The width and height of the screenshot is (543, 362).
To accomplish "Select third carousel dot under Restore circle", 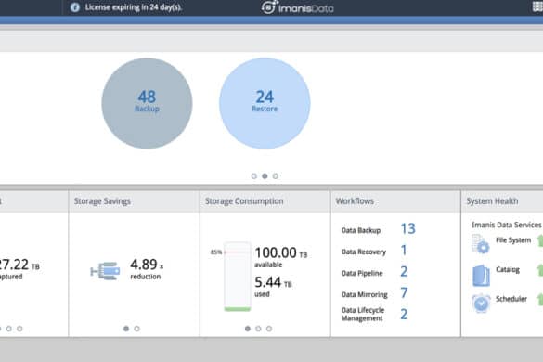I will [x=276, y=176].
